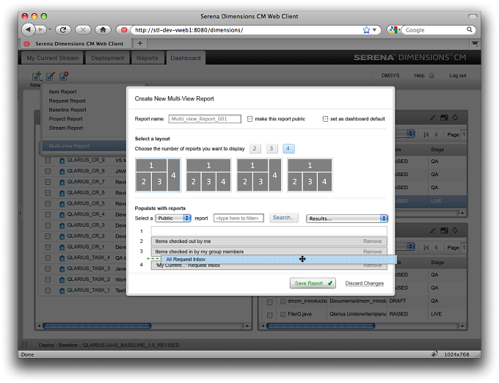Click the upper panel's refresh icon

[x=456, y=117]
